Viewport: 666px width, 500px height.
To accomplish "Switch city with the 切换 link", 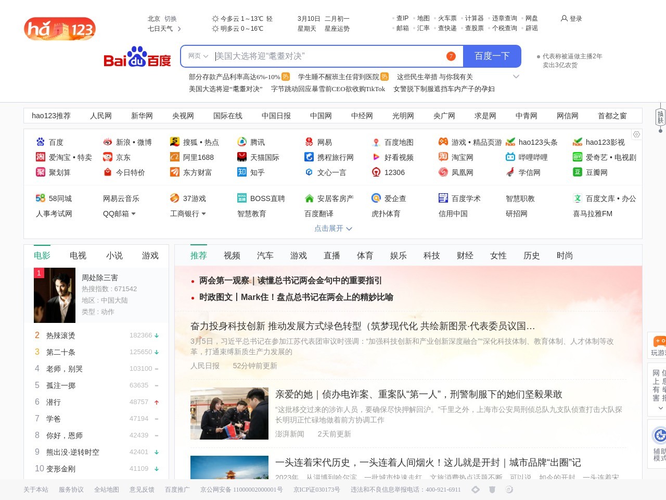I will click(x=171, y=18).
